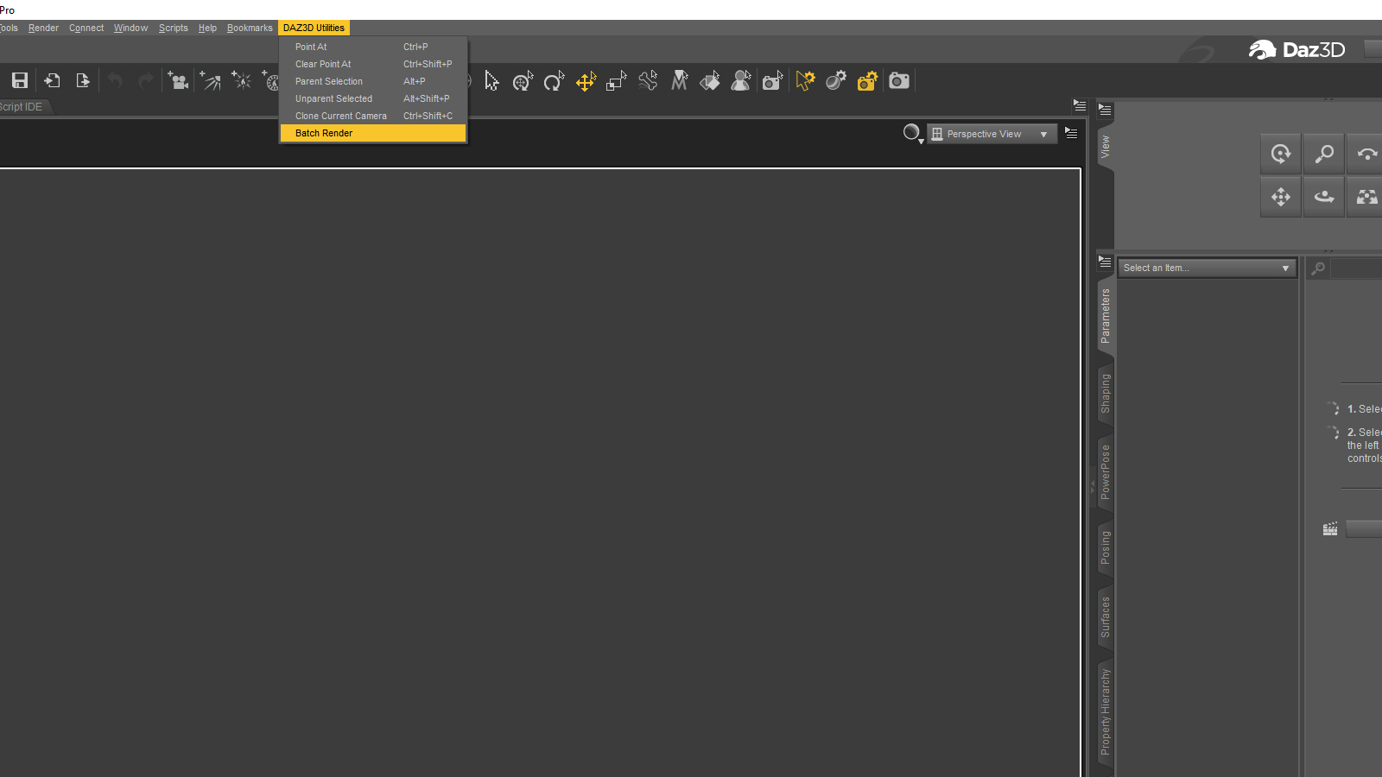Click the orbit view control button
Viewport: 1382px width, 777px height.
click(1281, 154)
